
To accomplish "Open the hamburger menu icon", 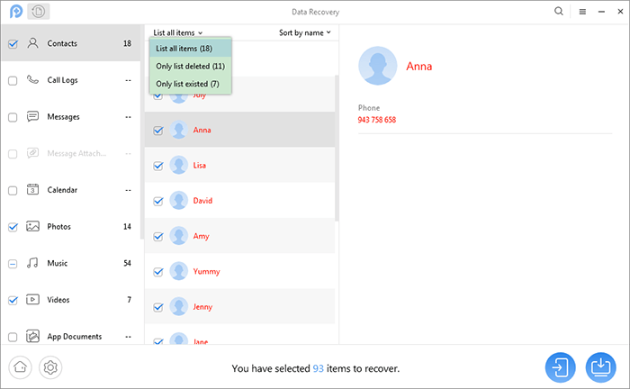I will pos(582,12).
